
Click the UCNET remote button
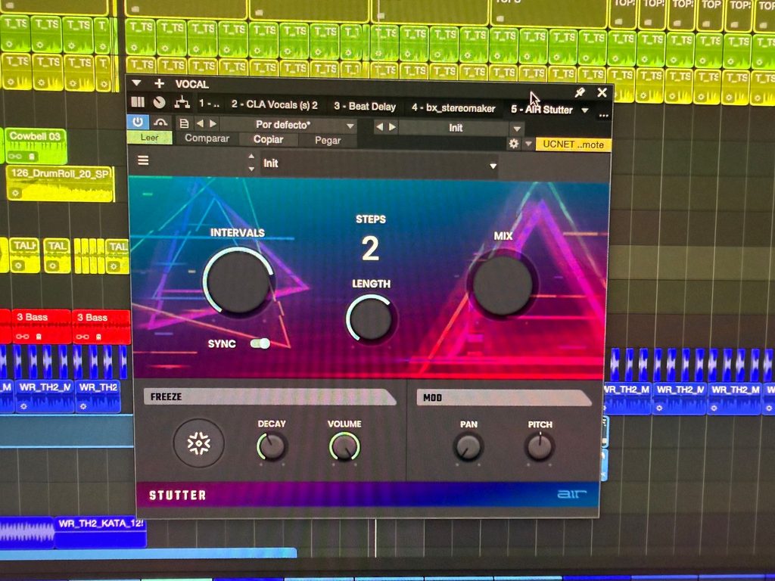click(x=573, y=144)
